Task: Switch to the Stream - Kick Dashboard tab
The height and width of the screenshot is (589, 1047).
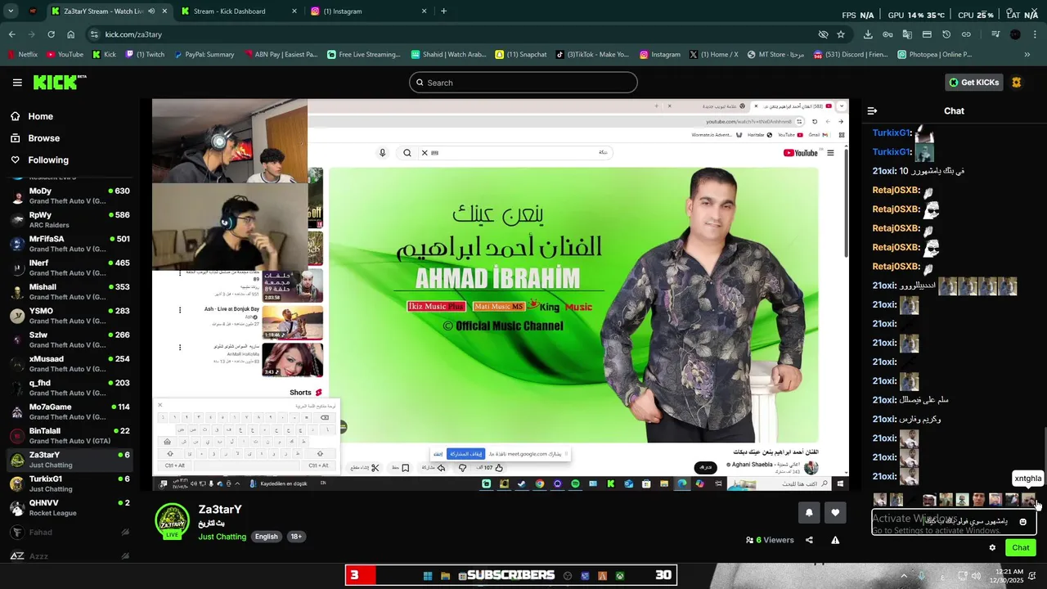Action: point(237,11)
